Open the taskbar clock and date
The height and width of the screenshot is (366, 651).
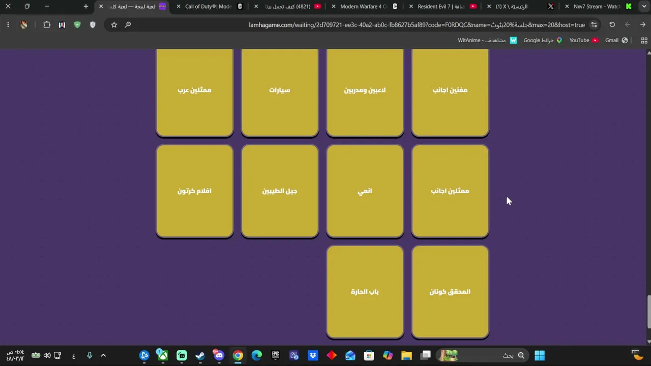click(x=15, y=355)
